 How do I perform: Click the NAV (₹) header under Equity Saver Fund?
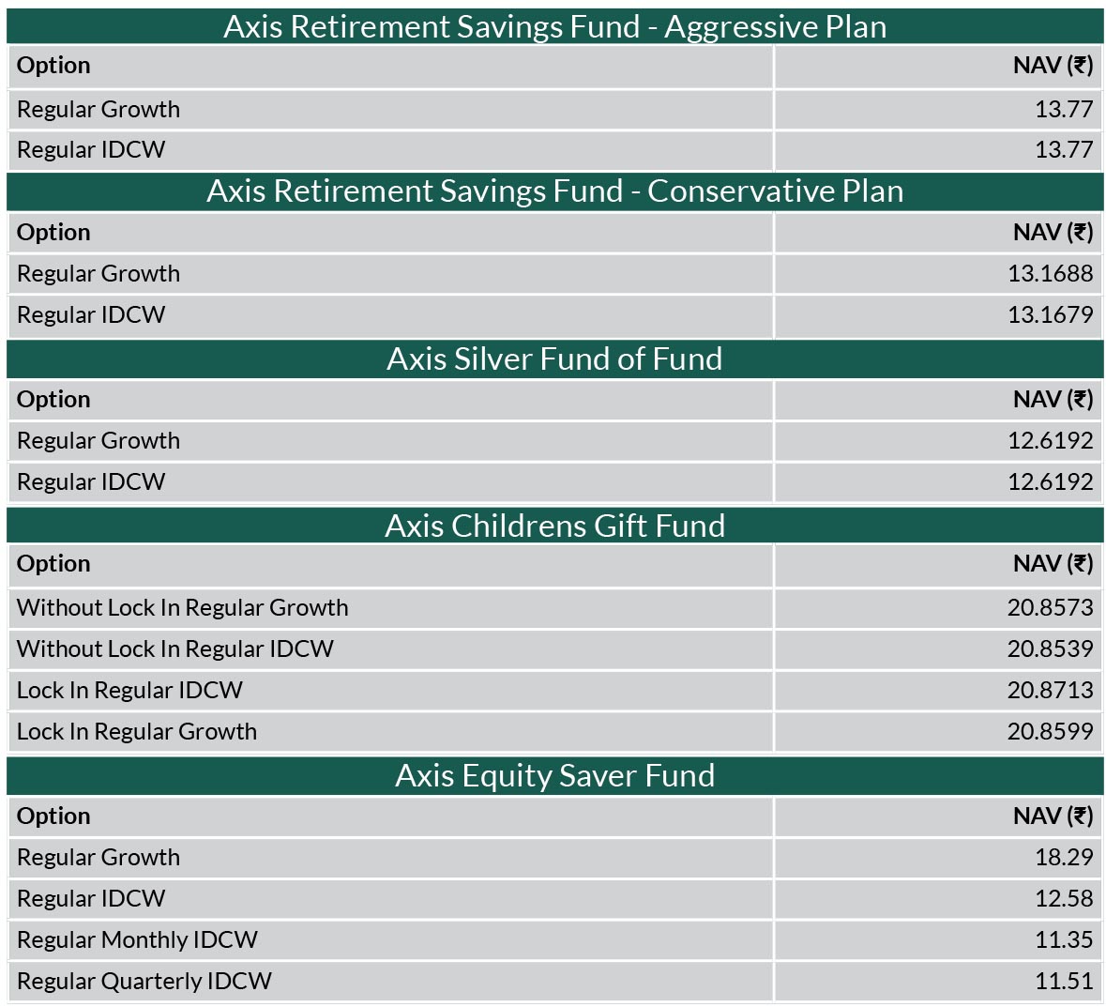pos(1053,816)
